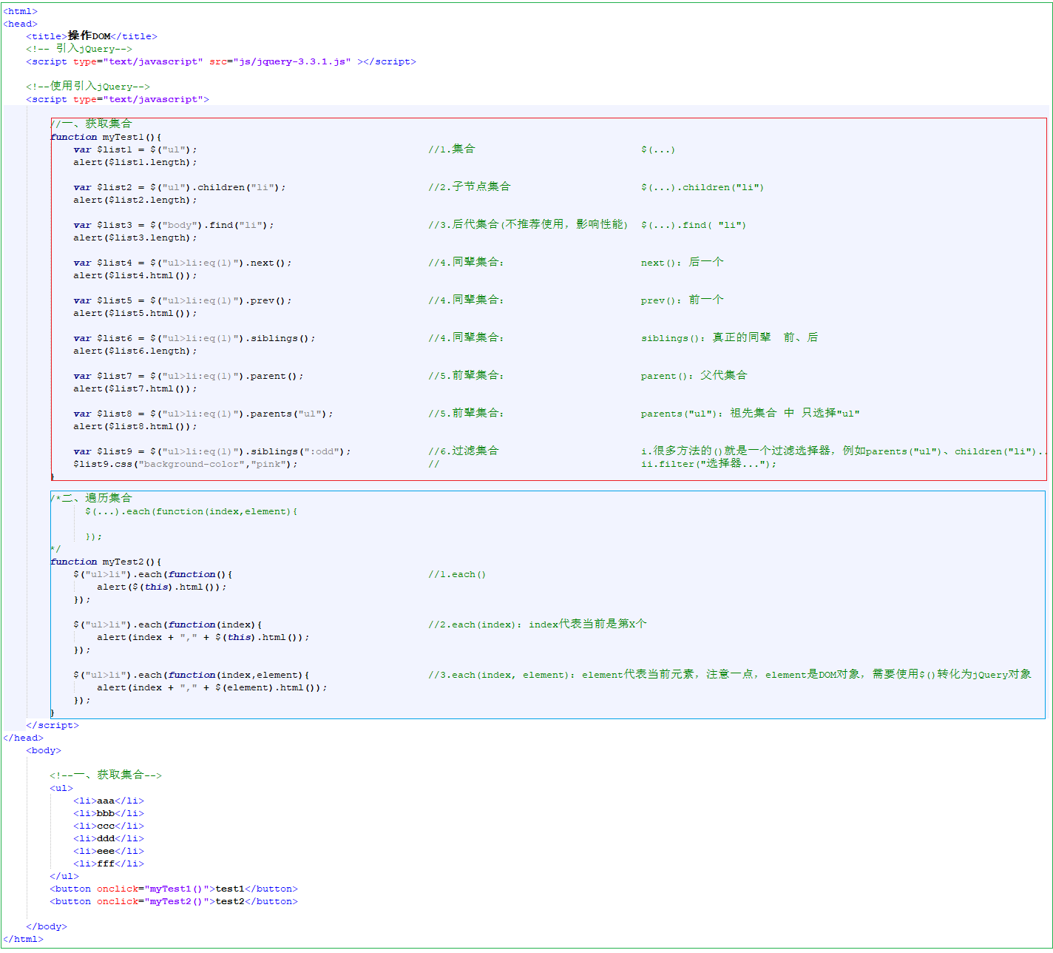Click the alert($list7.html()) line

pos(135,388)
